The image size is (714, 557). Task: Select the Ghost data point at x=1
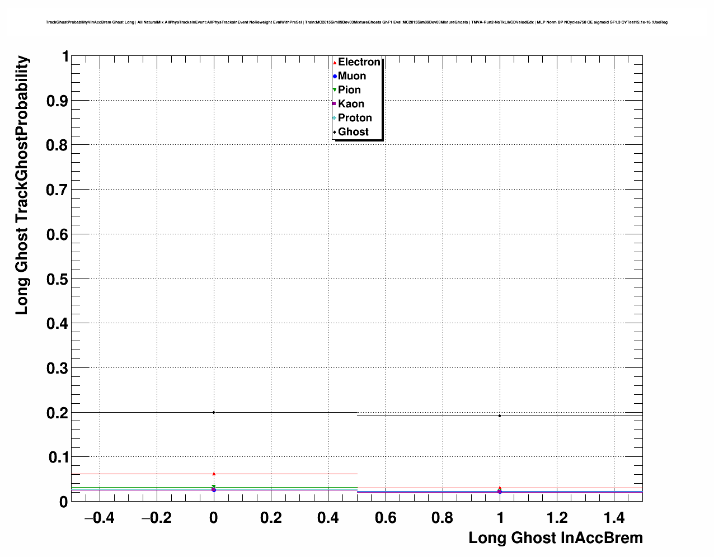500,416
